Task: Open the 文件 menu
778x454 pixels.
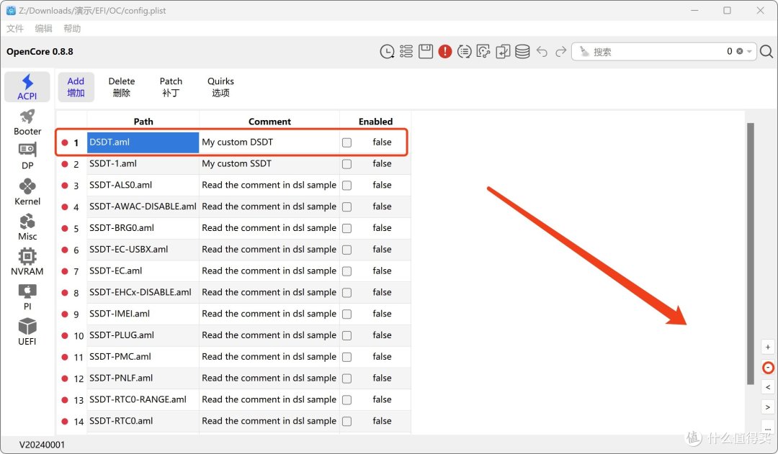Action: [x=15, y=28]
